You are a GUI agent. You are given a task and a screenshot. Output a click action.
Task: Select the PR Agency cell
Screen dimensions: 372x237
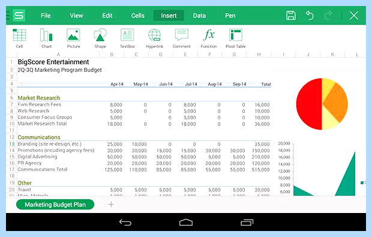(29, 163)
